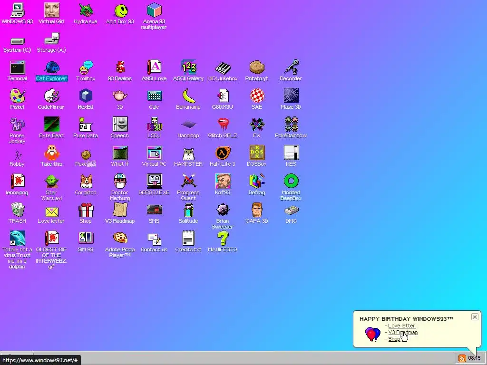Viewport: 487px width, 365px height.
Task: Open Credits.txt
Action: 188,239
